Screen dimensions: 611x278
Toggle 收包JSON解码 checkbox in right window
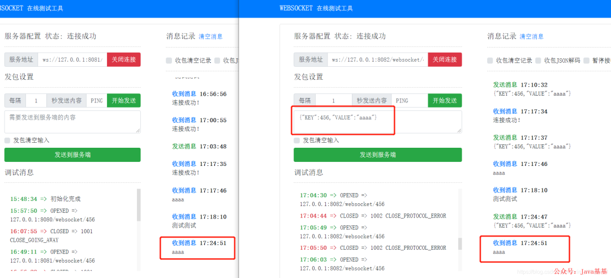[538, 61]
